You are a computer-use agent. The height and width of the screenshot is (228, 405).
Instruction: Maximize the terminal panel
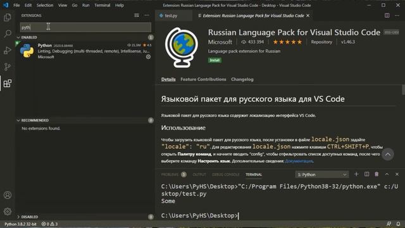pyautogui.click(x=387, y=174)
